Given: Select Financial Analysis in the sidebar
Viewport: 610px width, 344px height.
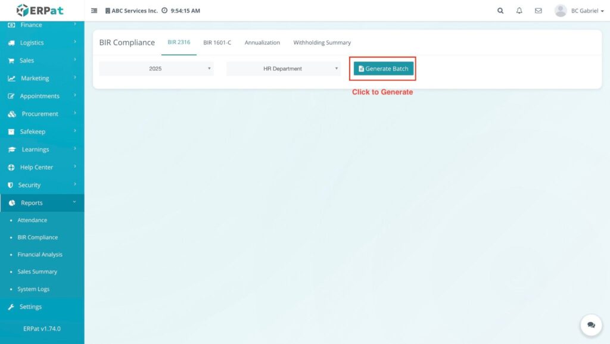Looking at the screenshot, I should [40, 255].
